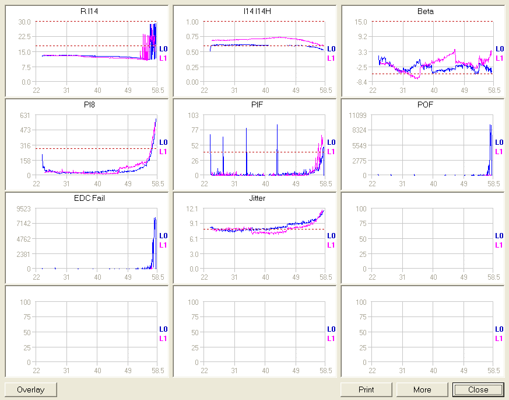Image resolution: width=509 pixels, height=400 pixels.
Task: Close the graph window via Close button
Action: click(478, 389)
